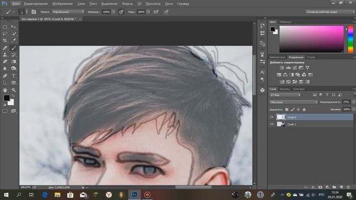Select the Eraser tool
This screenshot has width=356, height=200.
pyautogui.click(x=5, y=62)
